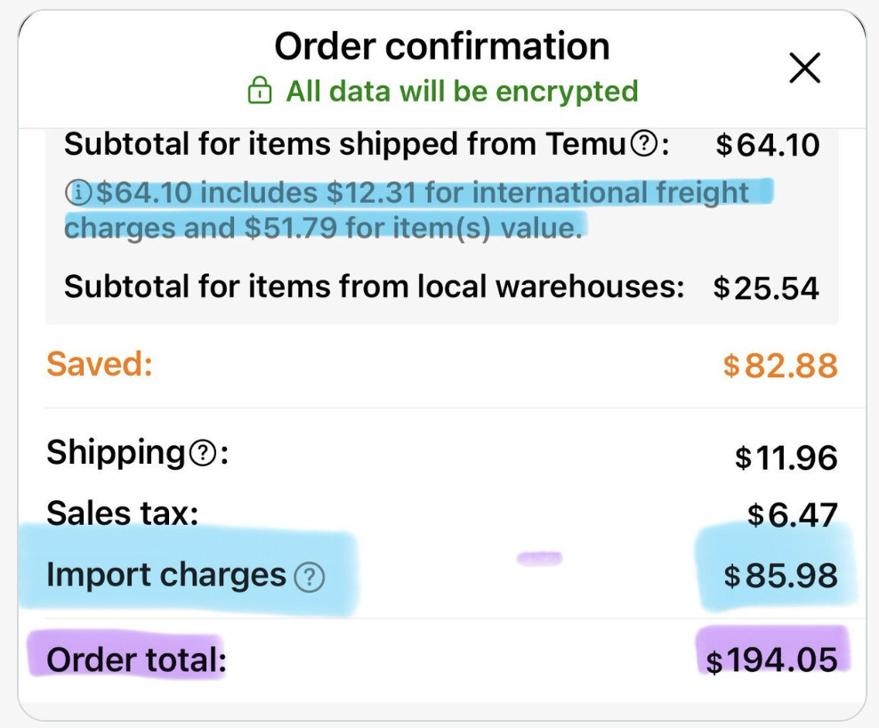Tap the $82.88 saved amount
Viewport: 879px width, 728px height.
click(779, 365)
